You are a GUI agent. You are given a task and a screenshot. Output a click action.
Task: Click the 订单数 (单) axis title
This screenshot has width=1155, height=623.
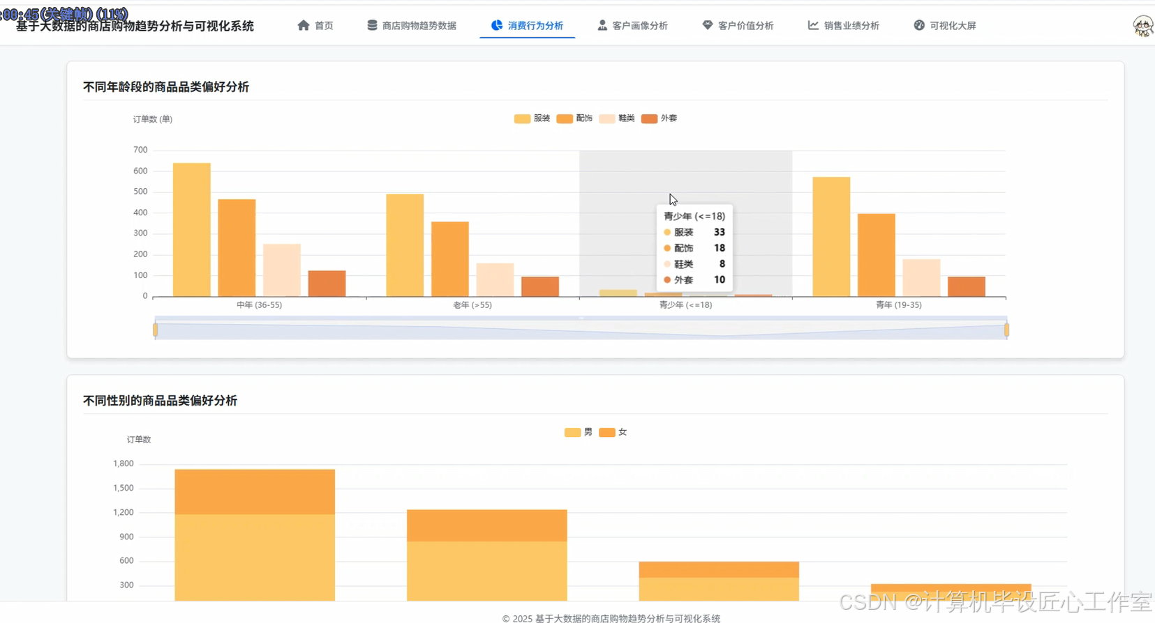pos(153,119)
